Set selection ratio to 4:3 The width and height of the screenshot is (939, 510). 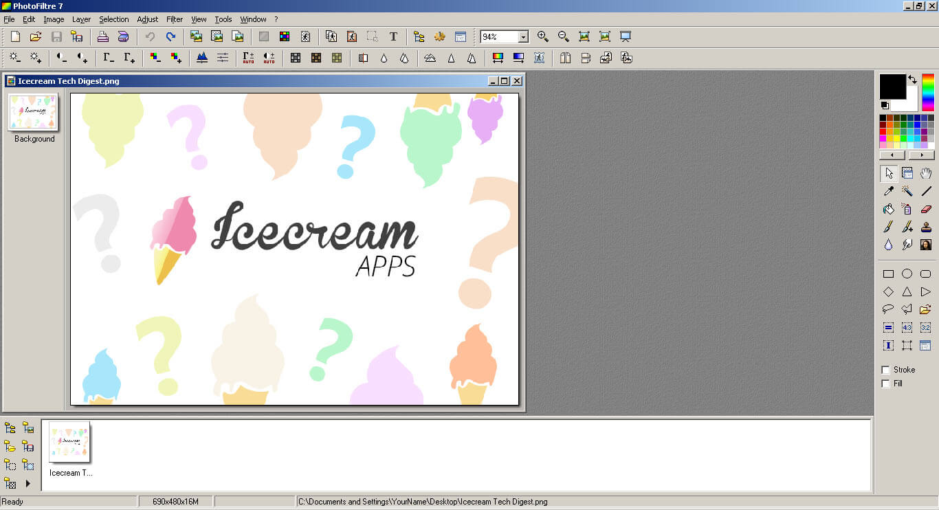(907, 328)
